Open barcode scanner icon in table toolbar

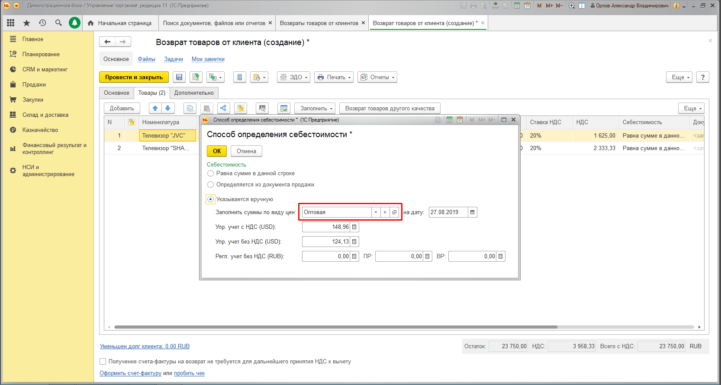tap(262, 108)
